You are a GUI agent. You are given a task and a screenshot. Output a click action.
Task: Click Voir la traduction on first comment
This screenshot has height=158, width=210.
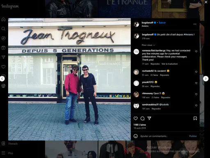tap(169, 64)
